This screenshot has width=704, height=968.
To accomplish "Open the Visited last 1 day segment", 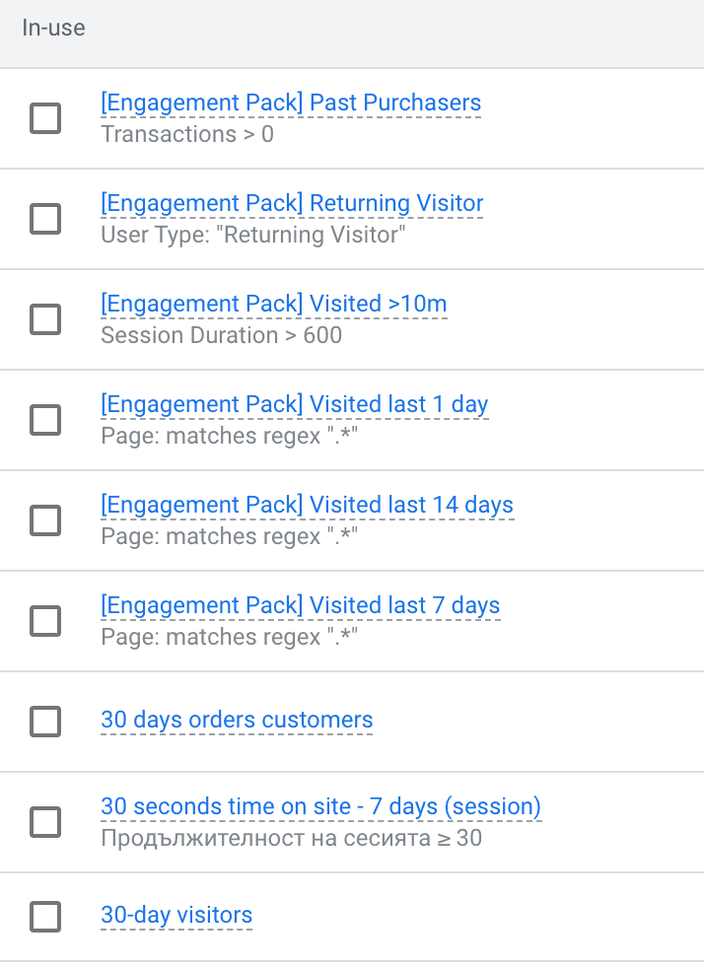I will pos(294,404).
